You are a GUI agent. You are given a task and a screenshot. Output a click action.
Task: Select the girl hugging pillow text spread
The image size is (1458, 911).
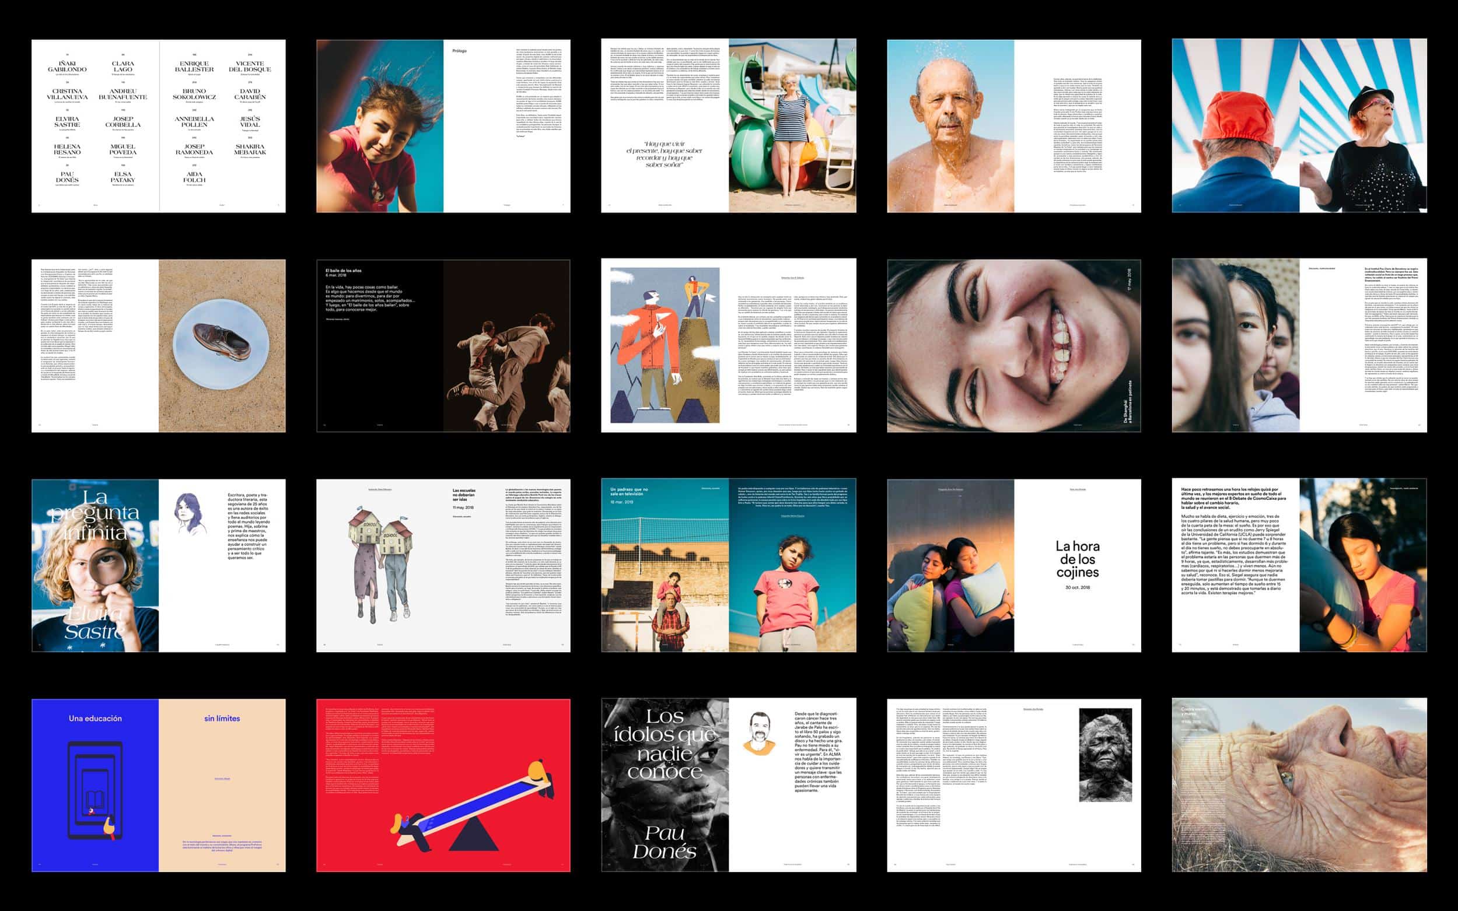[1299, 565]
